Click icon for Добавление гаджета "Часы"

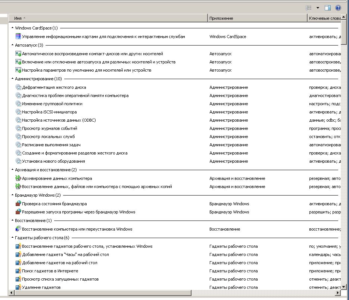coord(18,254)
